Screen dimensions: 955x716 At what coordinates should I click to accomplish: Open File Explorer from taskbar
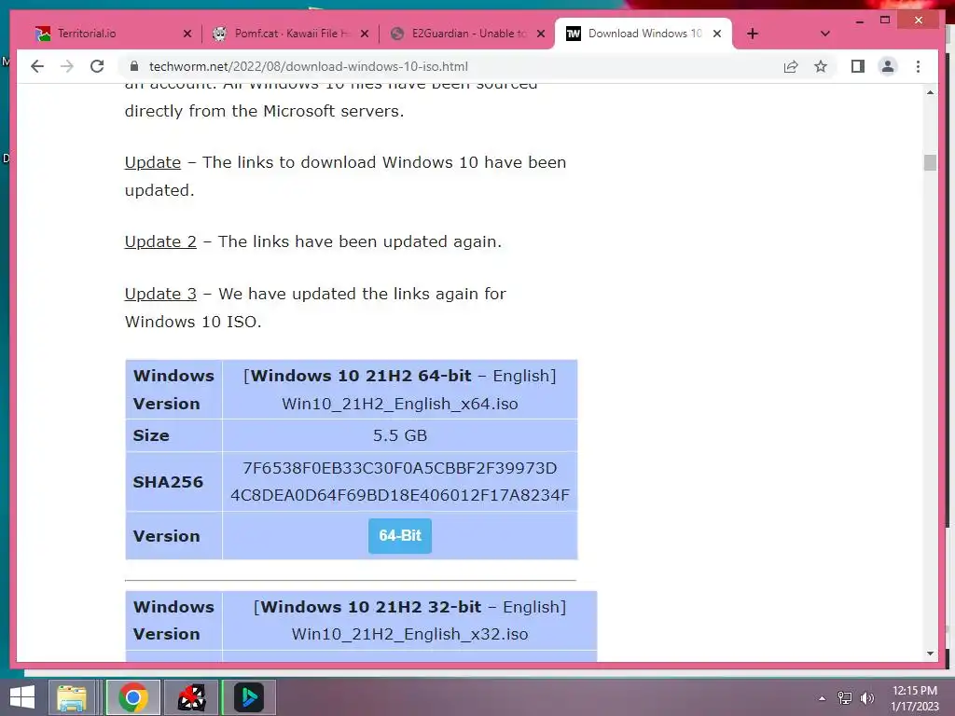click(71, 697)
